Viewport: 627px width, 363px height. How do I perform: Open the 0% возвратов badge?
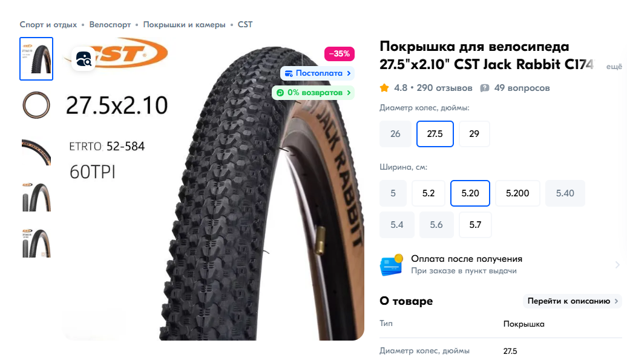click(313, 93)
